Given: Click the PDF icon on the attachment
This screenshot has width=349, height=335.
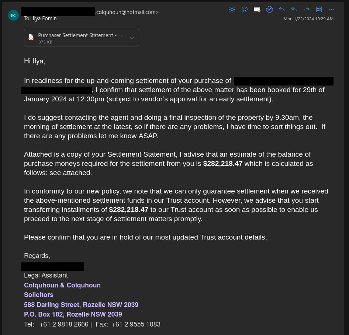Looking at the screenshot, I should tap(31, 38).
